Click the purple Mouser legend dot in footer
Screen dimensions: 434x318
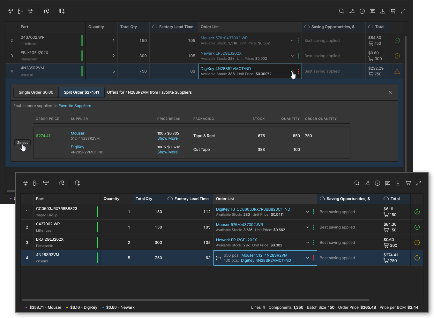click(26, 307)
